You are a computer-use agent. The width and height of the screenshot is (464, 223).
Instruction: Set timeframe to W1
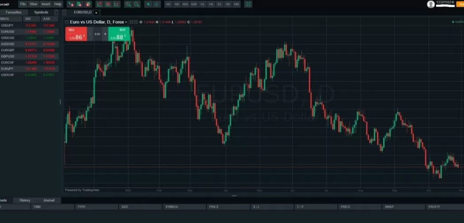[228, 4]
